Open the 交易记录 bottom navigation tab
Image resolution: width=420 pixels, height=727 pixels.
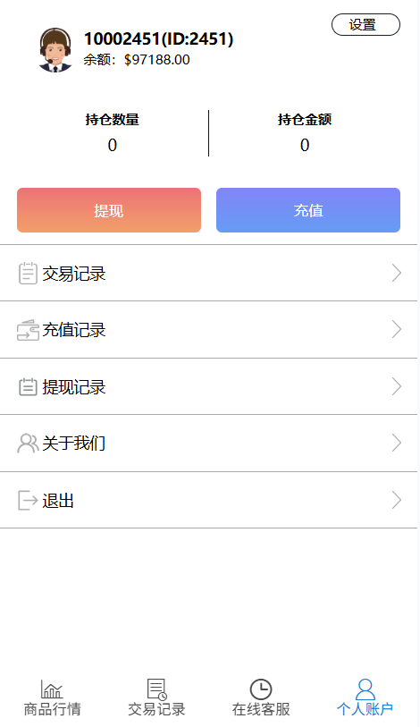[156, 698]
